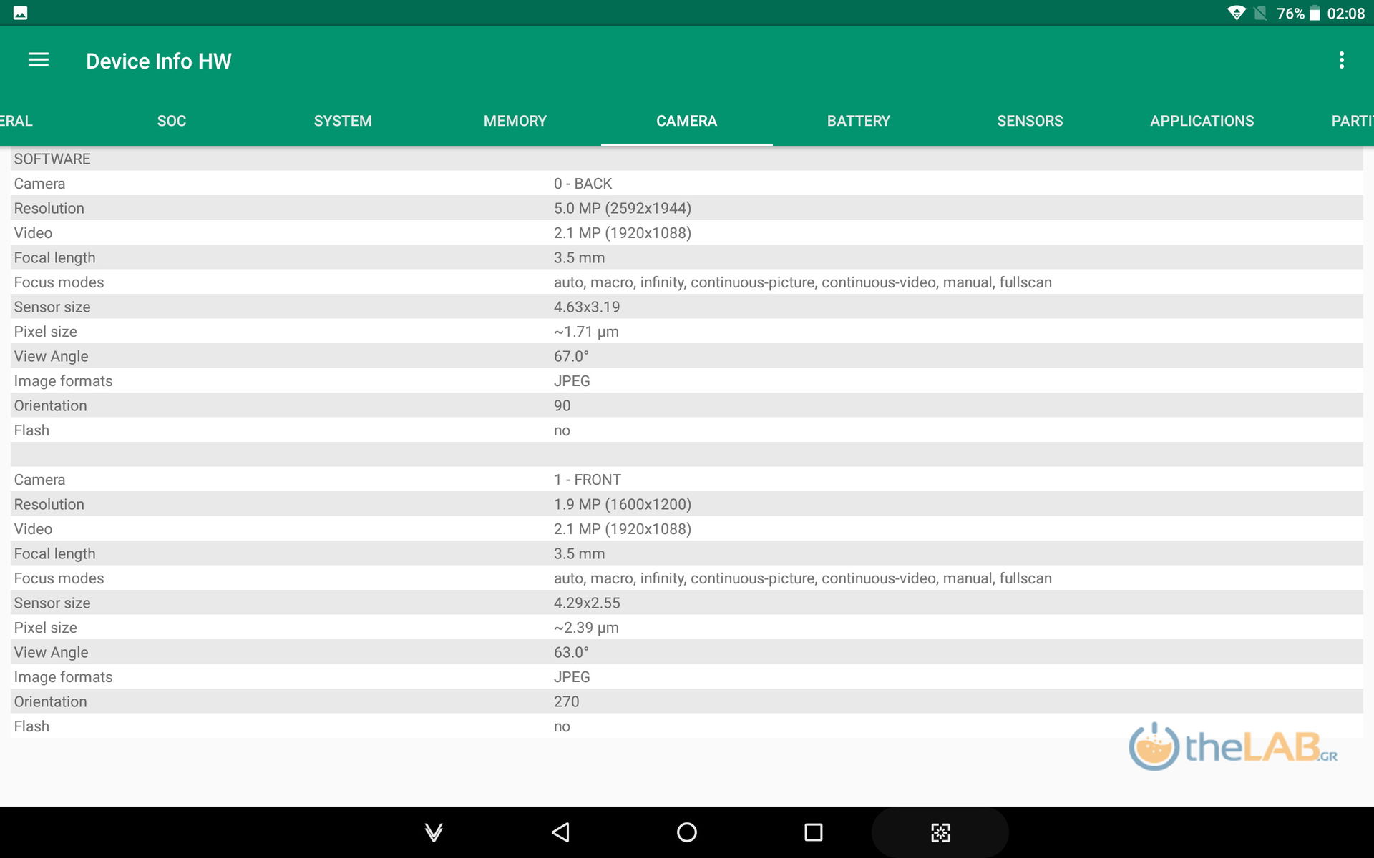Viewport: 1374px width, 858px height.
Task: Tap the V-shaped hide navigation bar icon
Action: point(434,832)
